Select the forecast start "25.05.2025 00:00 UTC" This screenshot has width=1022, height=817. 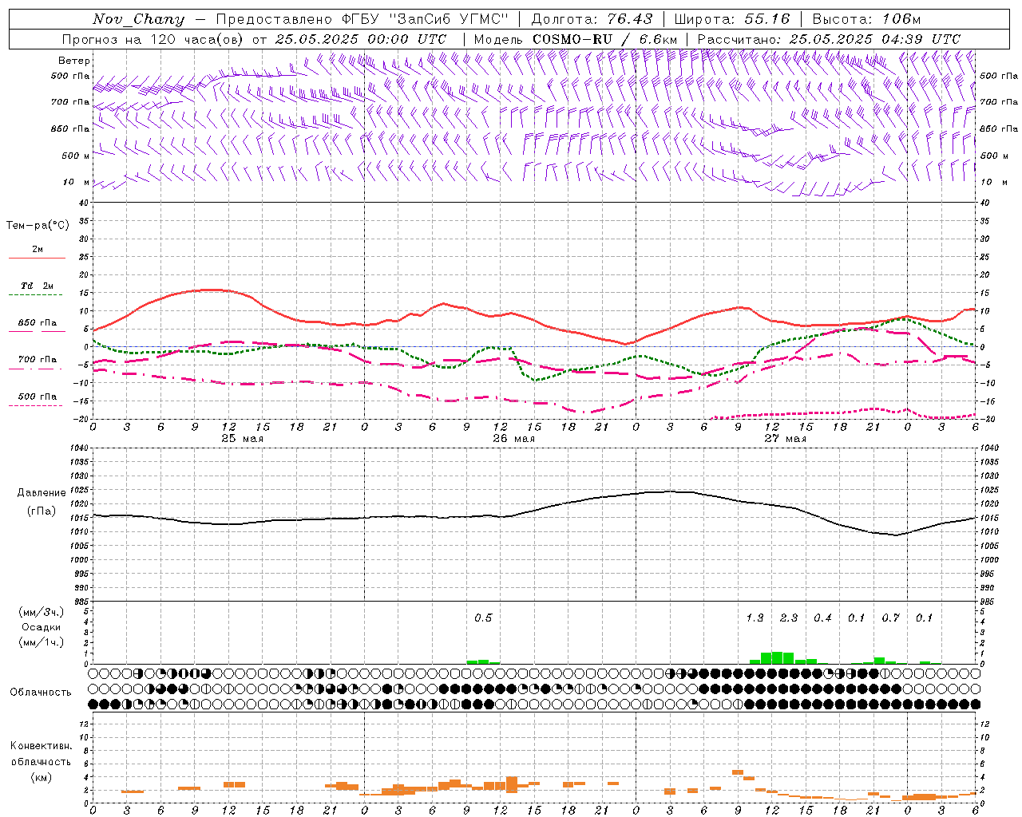click(361, 39)
